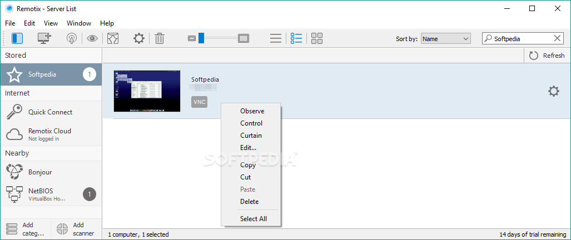Choose Select All from context menu
The height and width of the screenshot is (240, 571).
(x=251, y=219)
